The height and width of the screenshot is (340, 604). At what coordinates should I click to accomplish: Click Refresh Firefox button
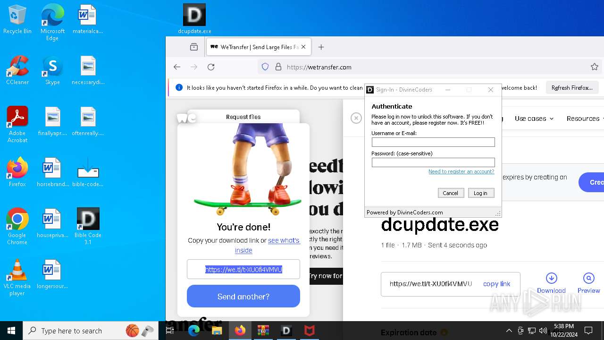click(x=572, y=88)
